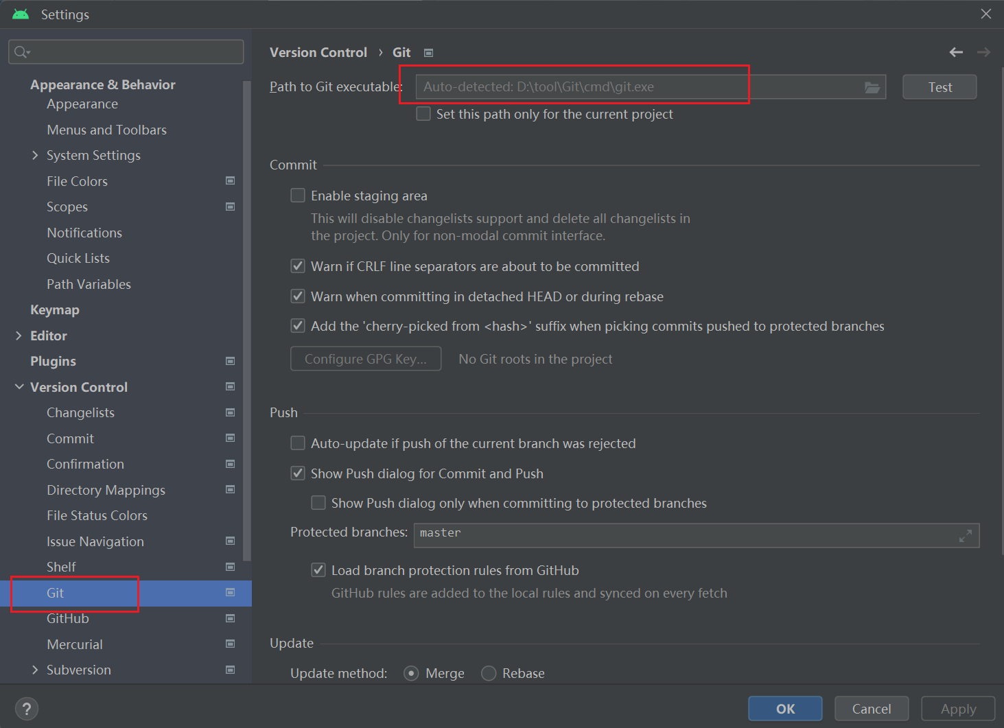1004x728 pixels.
Task: Click the project-level icon beside Subversion
Action: coord(231,670)
